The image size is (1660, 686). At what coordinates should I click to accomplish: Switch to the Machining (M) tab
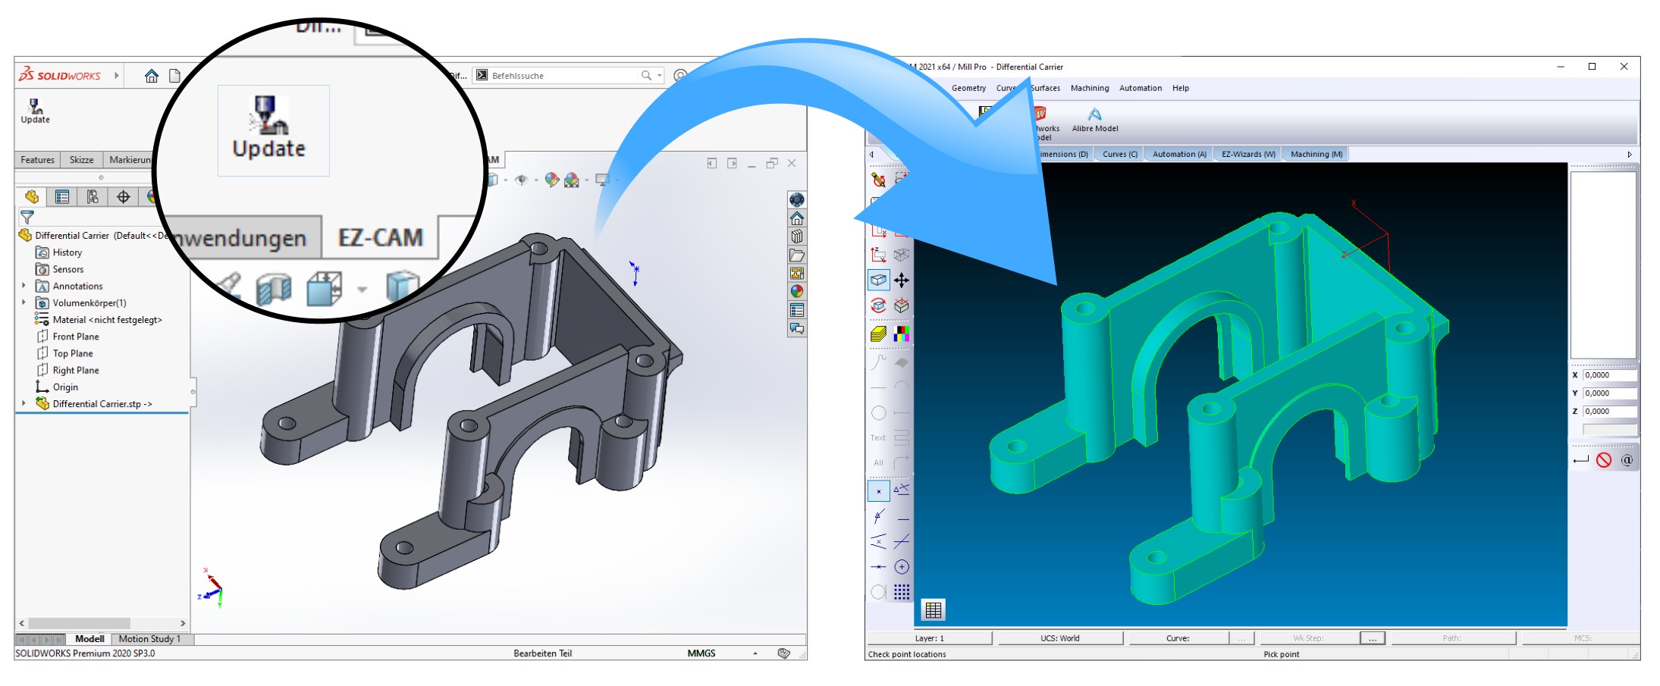[1316, 154]
